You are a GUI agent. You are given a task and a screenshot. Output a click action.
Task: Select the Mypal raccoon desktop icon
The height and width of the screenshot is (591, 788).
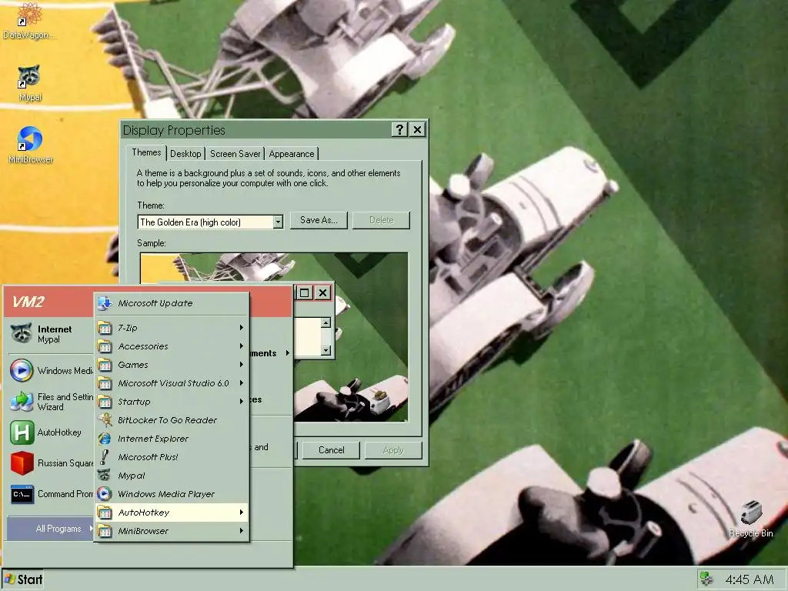pyautogui.click(x=29, y=76)
